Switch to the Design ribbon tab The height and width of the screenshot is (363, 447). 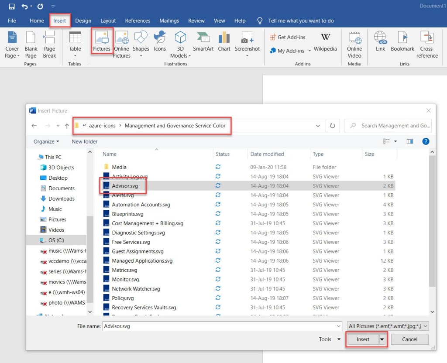tap(83, 21)
